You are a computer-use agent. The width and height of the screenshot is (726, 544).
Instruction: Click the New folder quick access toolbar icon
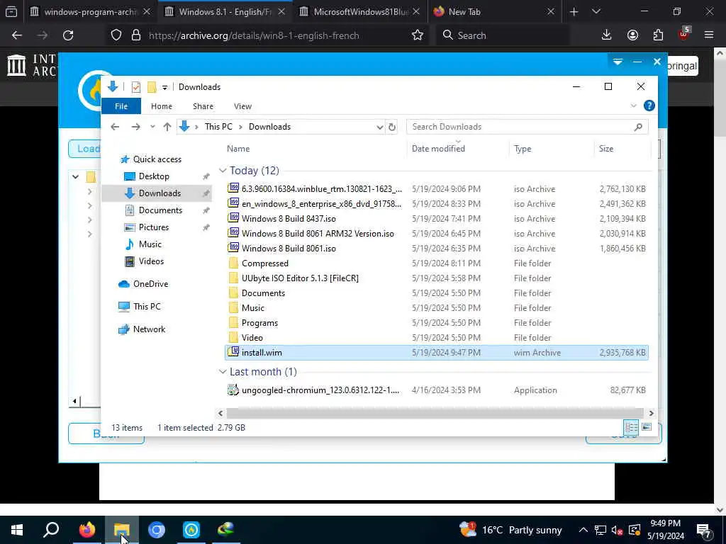click(x=152, y=87)
